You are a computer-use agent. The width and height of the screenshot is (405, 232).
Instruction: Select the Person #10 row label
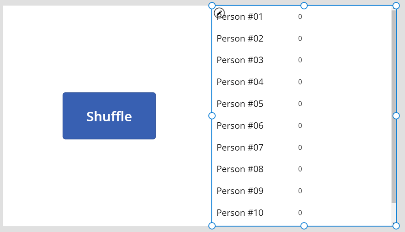tap(240, 213)
